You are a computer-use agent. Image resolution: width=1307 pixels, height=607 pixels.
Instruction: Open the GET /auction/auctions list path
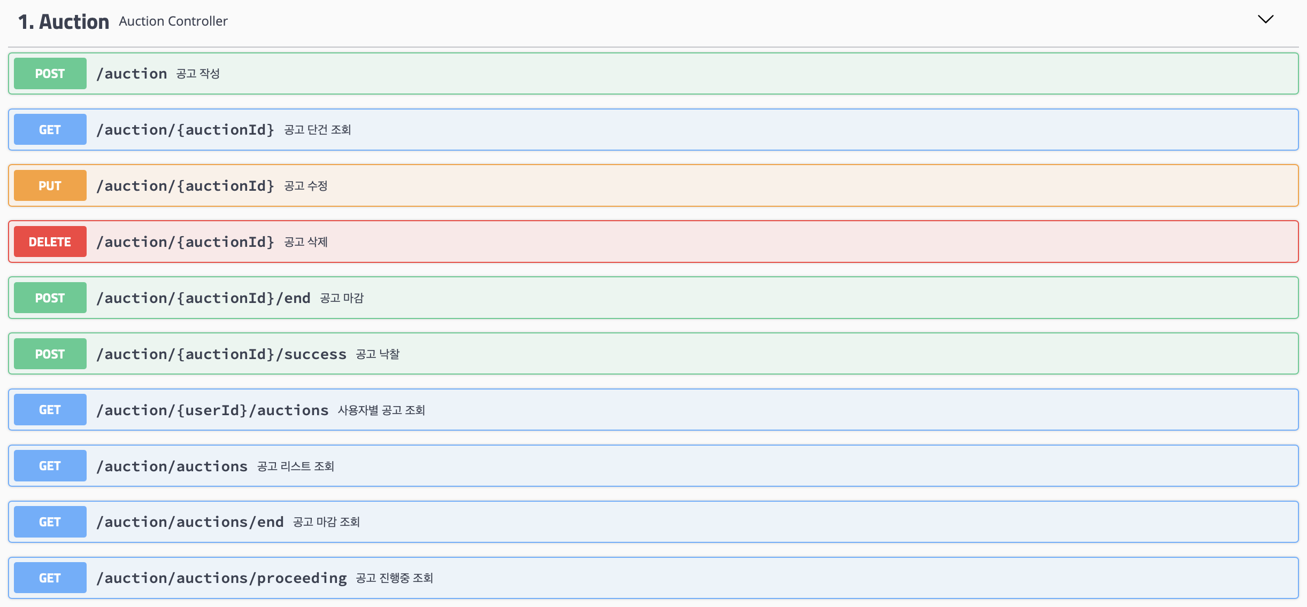pos(172,466)
